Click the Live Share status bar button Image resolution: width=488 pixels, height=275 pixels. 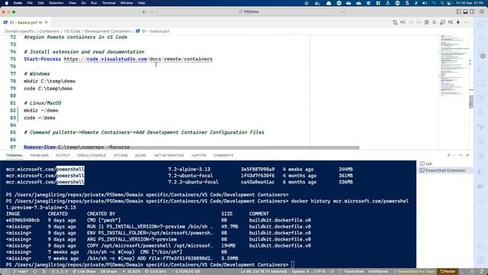[84, 272]
